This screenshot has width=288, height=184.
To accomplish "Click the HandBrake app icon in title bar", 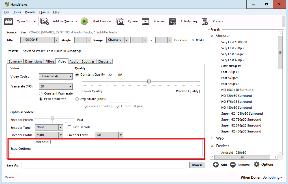I will pos(7,4).
